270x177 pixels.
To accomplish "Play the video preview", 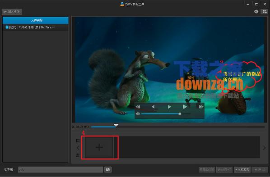I will coord(169,107).
